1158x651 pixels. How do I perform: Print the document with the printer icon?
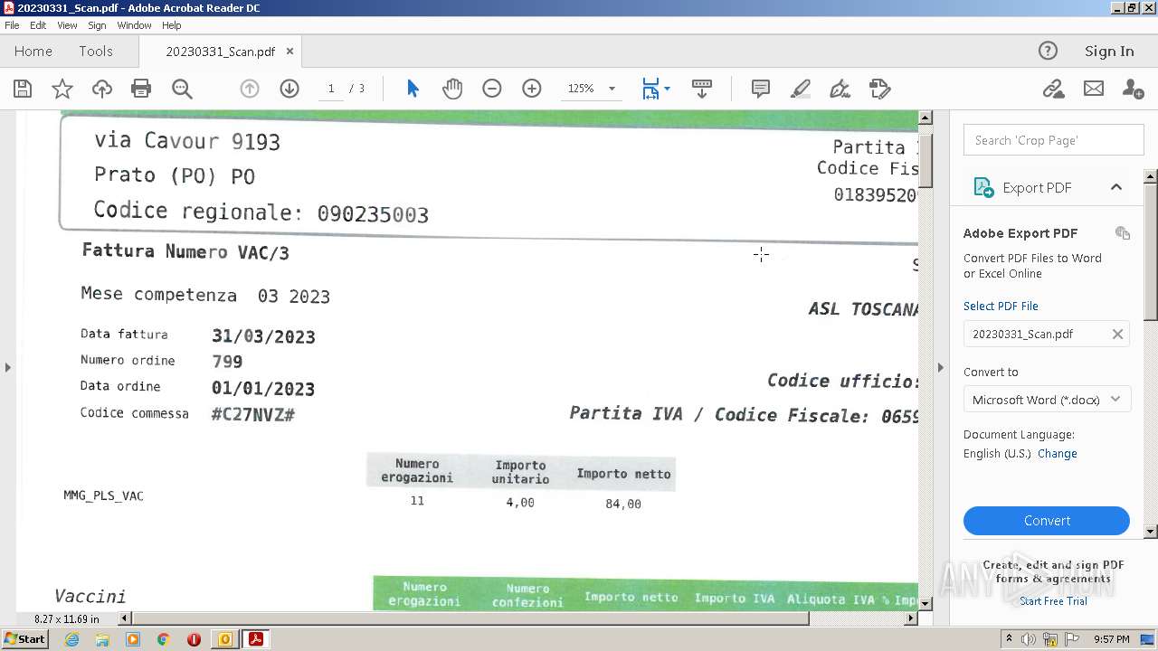141,89
